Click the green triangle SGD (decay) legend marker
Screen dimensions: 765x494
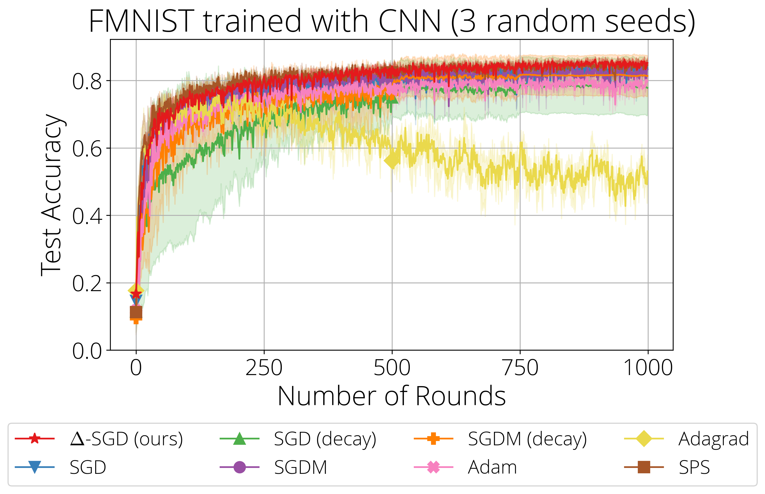[x=239, y=438]
